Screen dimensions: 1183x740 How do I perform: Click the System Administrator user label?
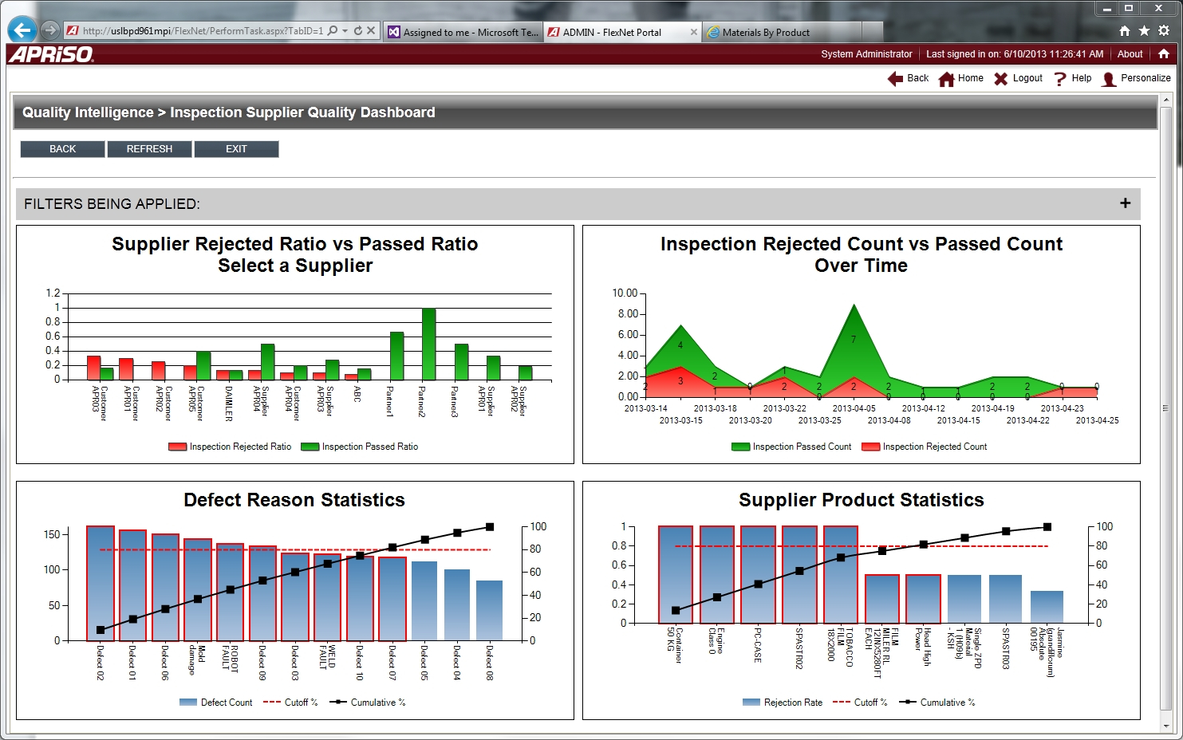click(866, 54)
